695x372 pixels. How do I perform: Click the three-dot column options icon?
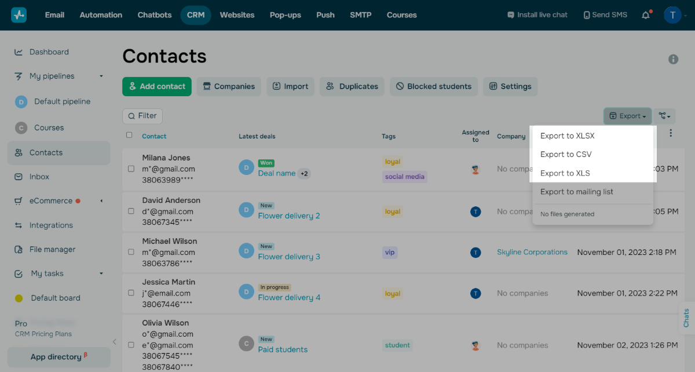click(x=671, y=133)
